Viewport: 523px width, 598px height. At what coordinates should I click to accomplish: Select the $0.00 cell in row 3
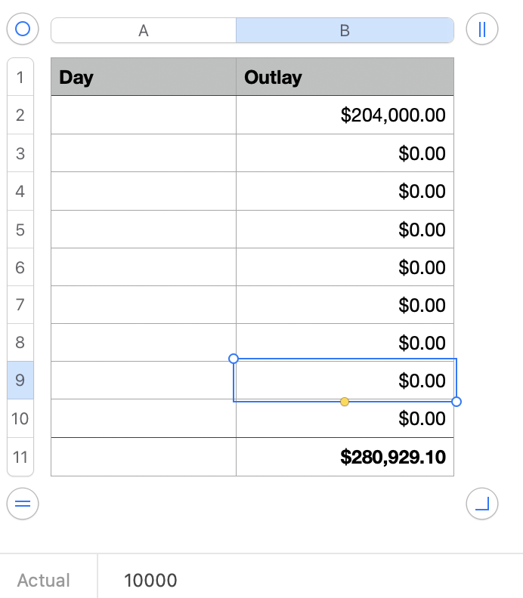pyautogui.click(x=345, y=153)
